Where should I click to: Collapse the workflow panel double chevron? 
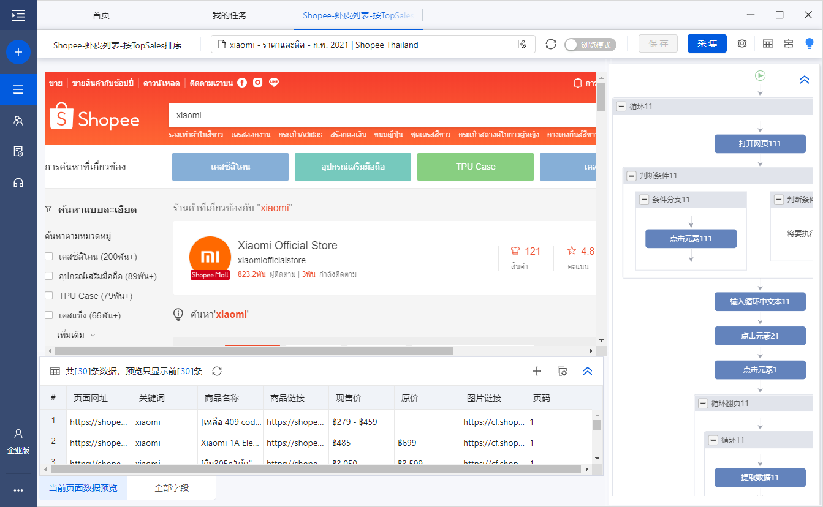(805, 80)
